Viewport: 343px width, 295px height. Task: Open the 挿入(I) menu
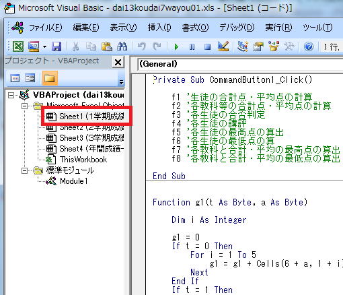pos(159,28)
